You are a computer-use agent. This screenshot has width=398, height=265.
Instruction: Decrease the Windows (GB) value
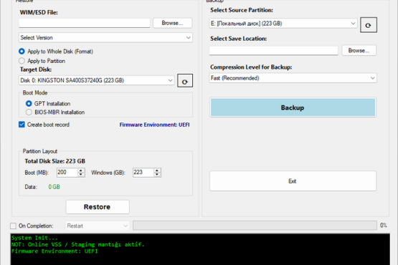(157, 175)
